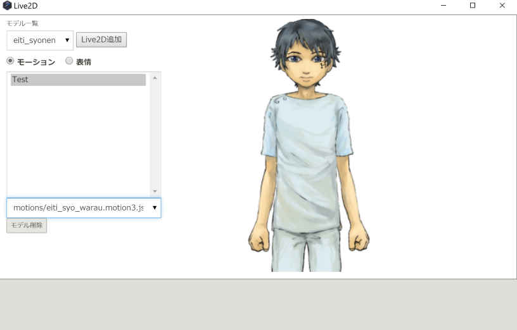Viewport: 517px width, 330px height.
Task: Click the Live2D app icon in title bar
Action: coord(7,6)
